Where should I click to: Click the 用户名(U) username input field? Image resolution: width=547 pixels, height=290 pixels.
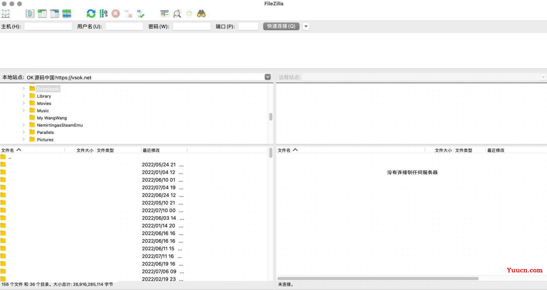click(124, 26)
